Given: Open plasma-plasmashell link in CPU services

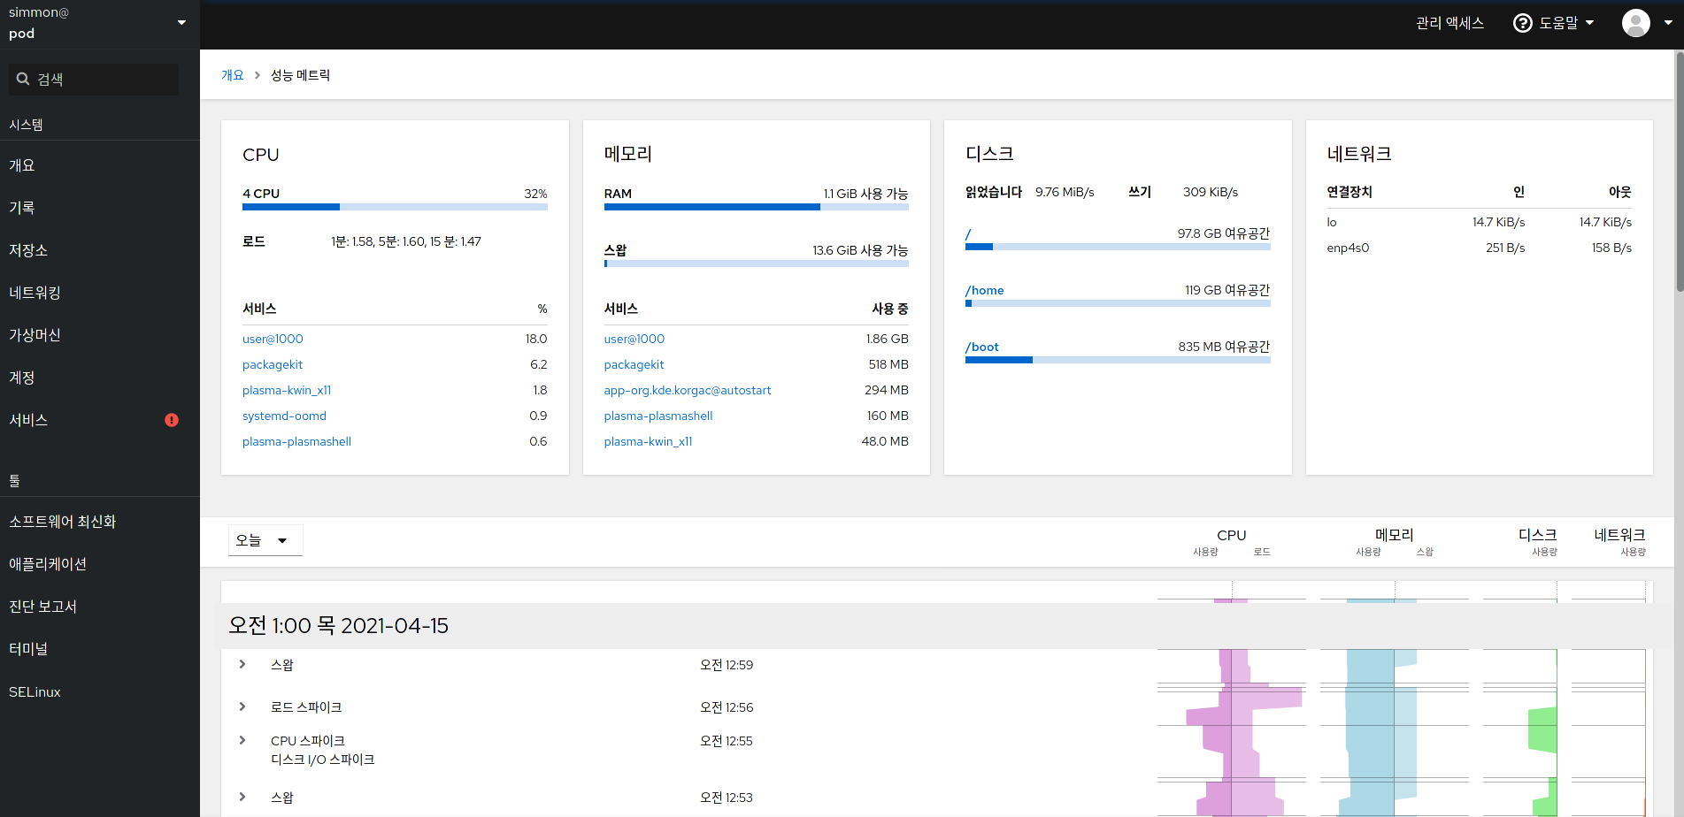Looking at the screenshot, I should pyautogui.click(x=296, y=441).
